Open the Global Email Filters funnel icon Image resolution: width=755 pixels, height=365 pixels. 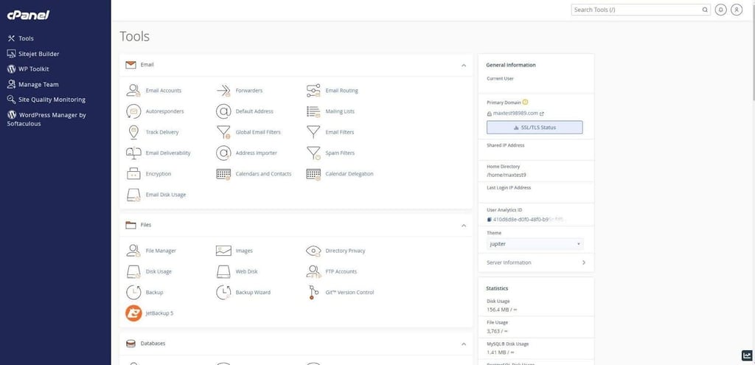pyautogui.click(x=223, y=132)
